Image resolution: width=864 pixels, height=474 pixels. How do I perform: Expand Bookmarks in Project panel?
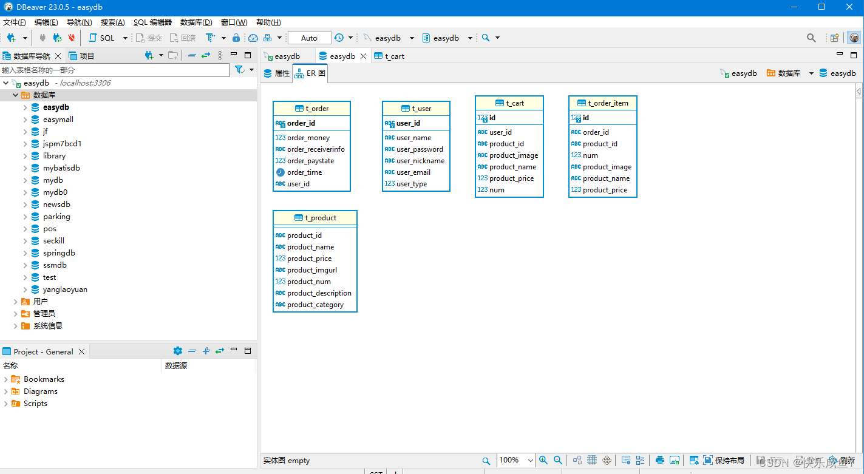coord(6,379)
